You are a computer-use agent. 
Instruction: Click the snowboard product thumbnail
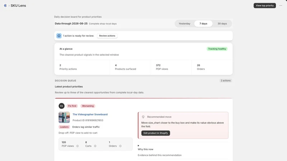[x=64, y=117]
